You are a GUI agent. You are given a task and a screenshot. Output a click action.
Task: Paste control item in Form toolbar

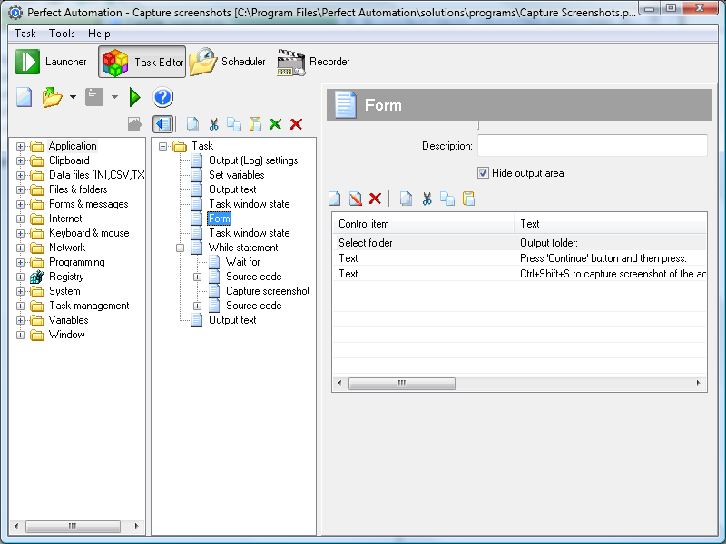[x=468, y=199]
